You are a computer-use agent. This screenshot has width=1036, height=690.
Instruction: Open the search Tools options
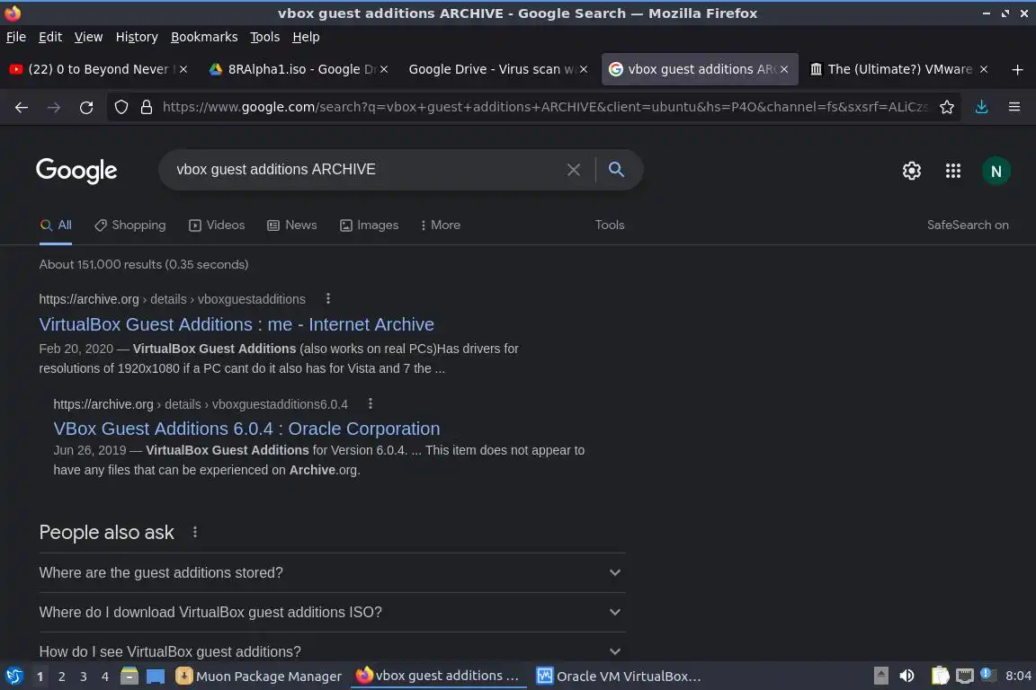click(609, 226)
